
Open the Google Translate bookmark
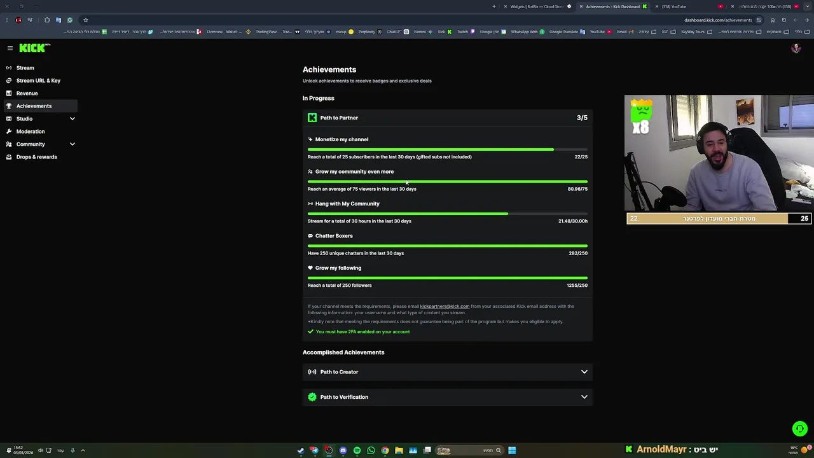coord(567,32)
